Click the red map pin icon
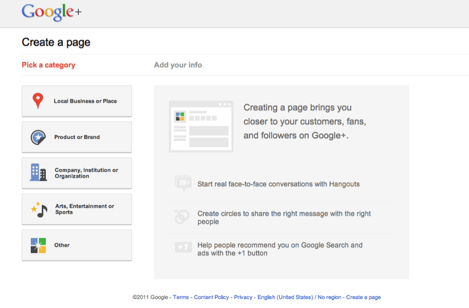This screenshot has width=469, height=308. (x=38, y=101)
